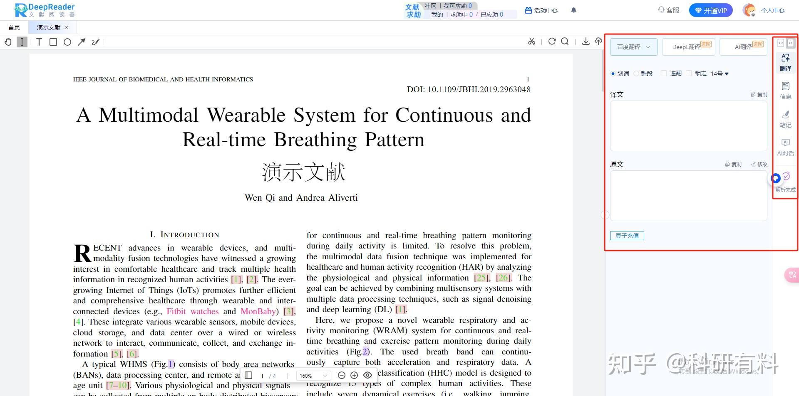Copy the 译文 translation text
The height and width of the screenshot is (396, 799).
pyautogui.click(x=759, y=94)
